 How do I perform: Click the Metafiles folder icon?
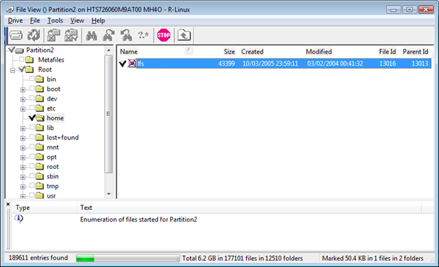point(29,60)
